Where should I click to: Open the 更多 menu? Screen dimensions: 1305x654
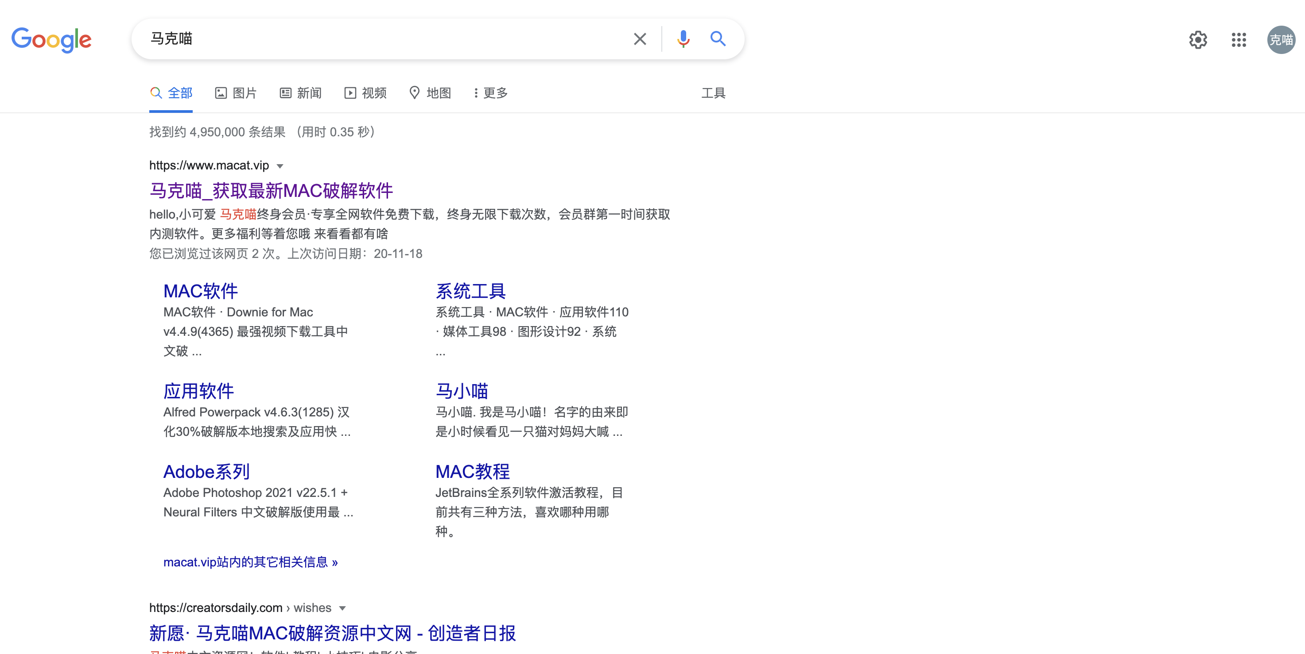coord(490,93)
